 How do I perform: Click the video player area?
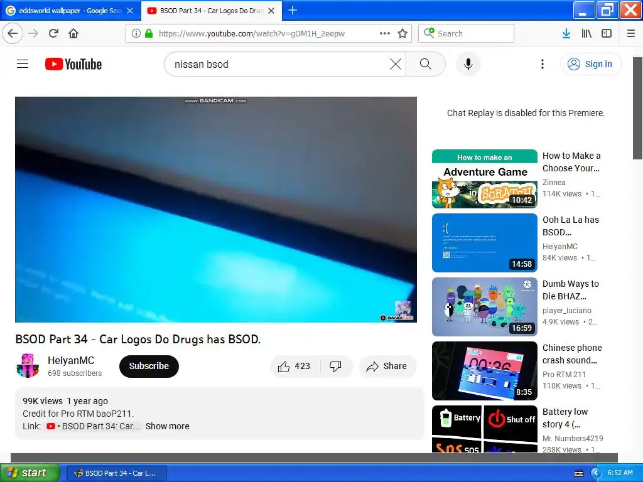(x=216, y=210)
